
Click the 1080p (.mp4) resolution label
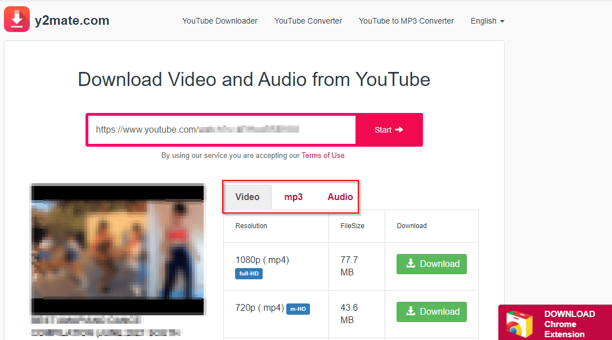point(262,260)
